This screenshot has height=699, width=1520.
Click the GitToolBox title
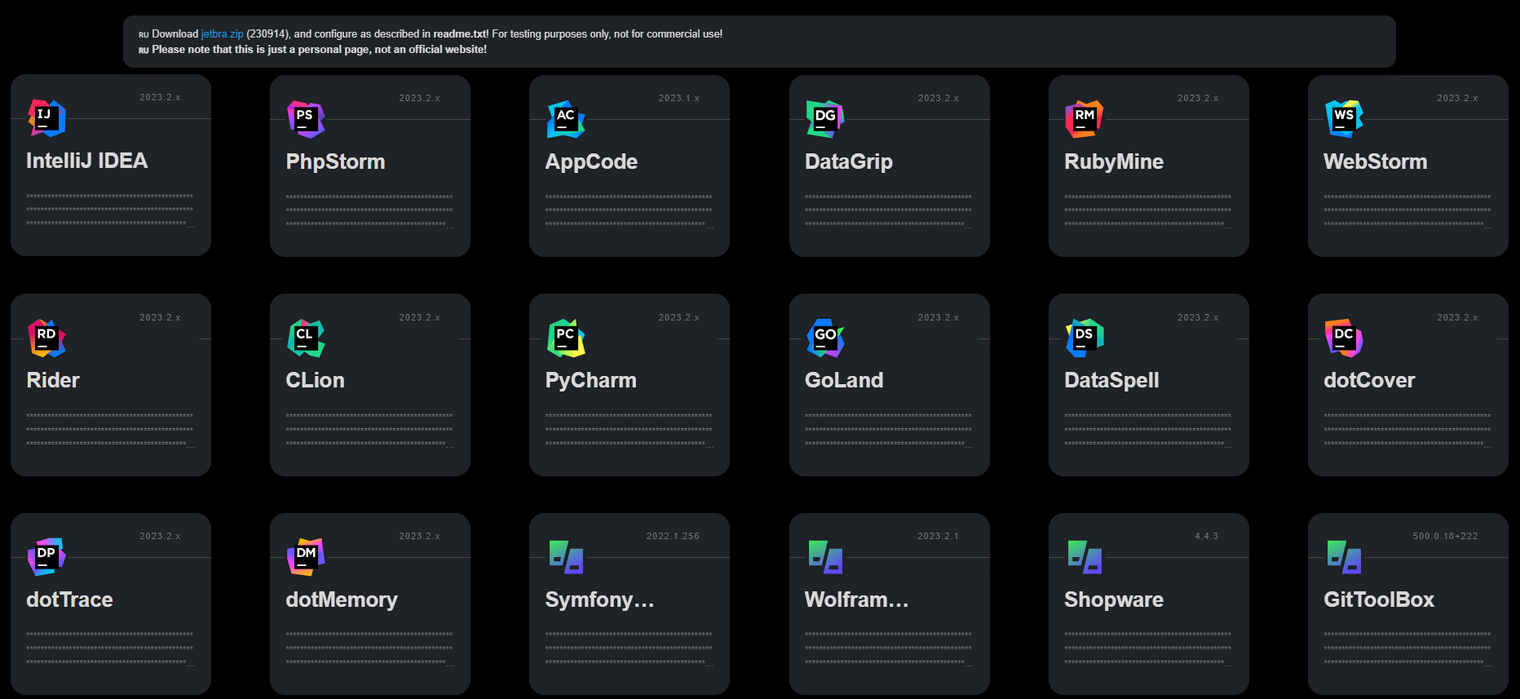click(1378, 599)
